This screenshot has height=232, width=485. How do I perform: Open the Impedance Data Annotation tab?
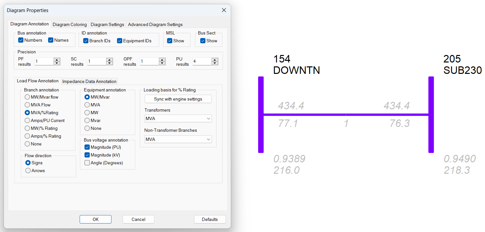click(89, 81)
